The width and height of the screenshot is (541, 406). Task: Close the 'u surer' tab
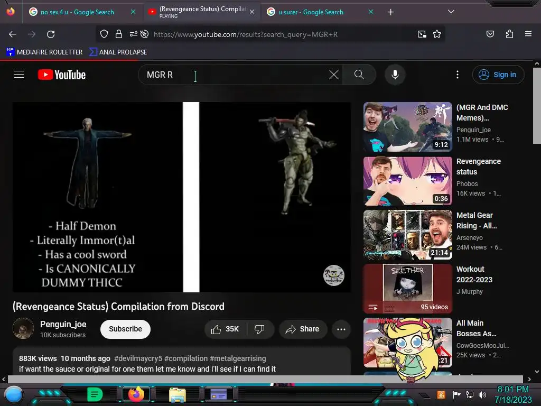tap(371, 12)
